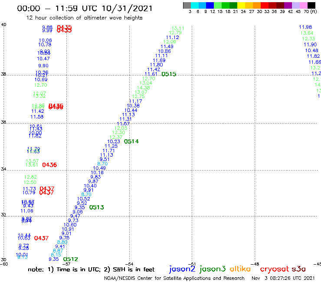Click the wave height value 10.49
321x282 pixels.
tap(99, 168)
